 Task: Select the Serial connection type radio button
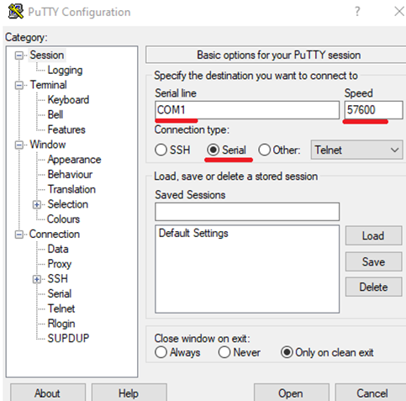tap(213, 150)
